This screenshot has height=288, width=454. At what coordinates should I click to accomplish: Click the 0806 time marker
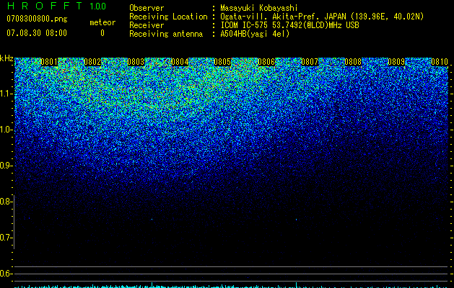pyautogui.click(x=266, y=62)
